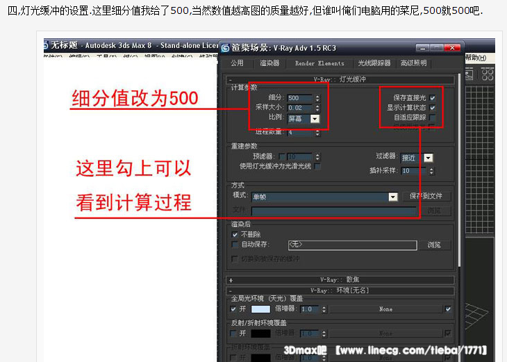Screen dimensions: 507x362
Task: Open the 高级照明 tab
Action: (x=413, y=63)
